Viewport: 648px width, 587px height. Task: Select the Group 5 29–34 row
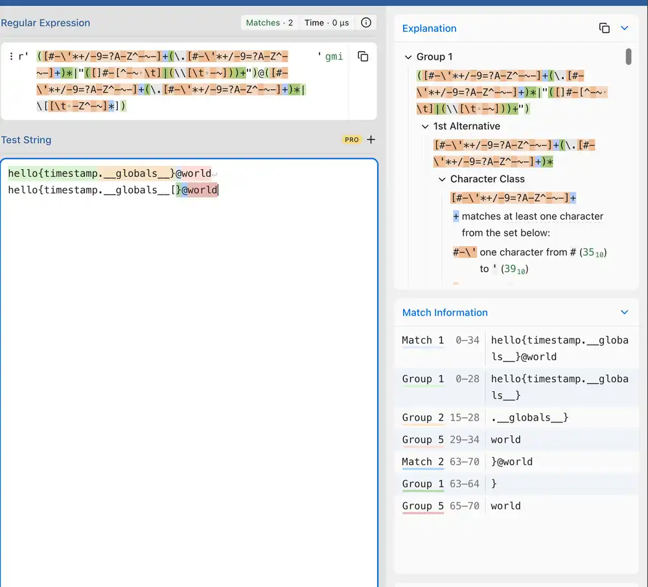point(516,439)
